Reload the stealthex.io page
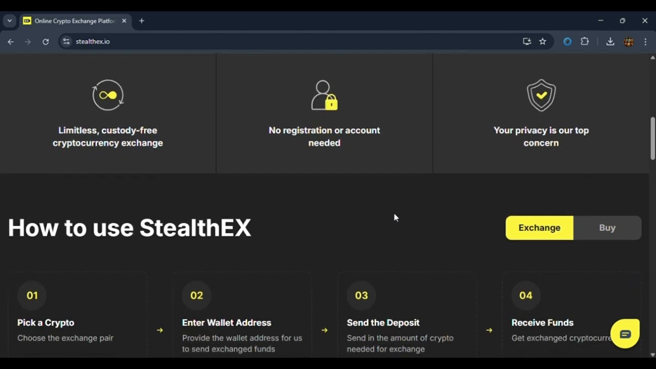The image size is (656, 369). [x=46, y=42]
